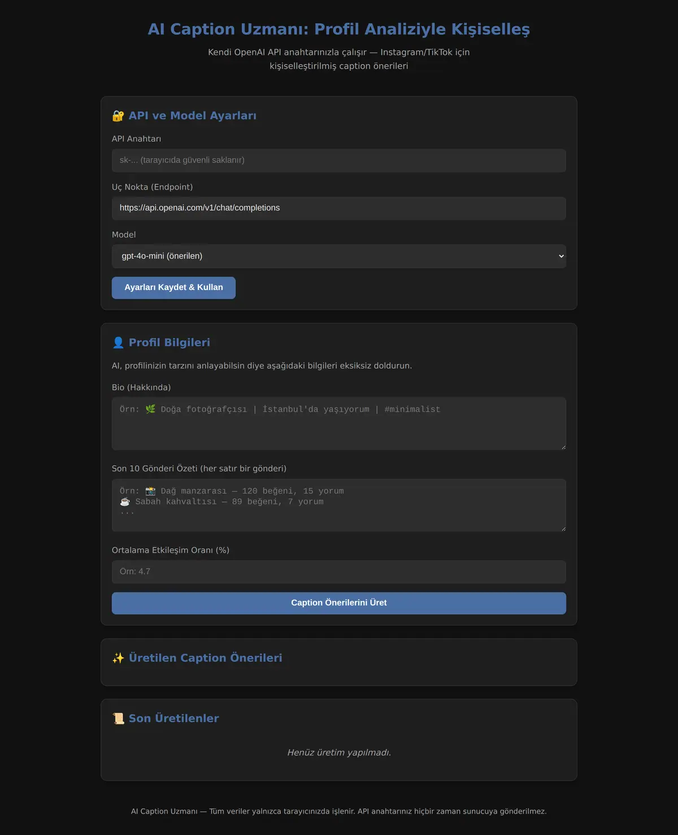Click the scroll icon beside Son Üretilenler
The image size is (678, 835).
(x=118, y=719)
